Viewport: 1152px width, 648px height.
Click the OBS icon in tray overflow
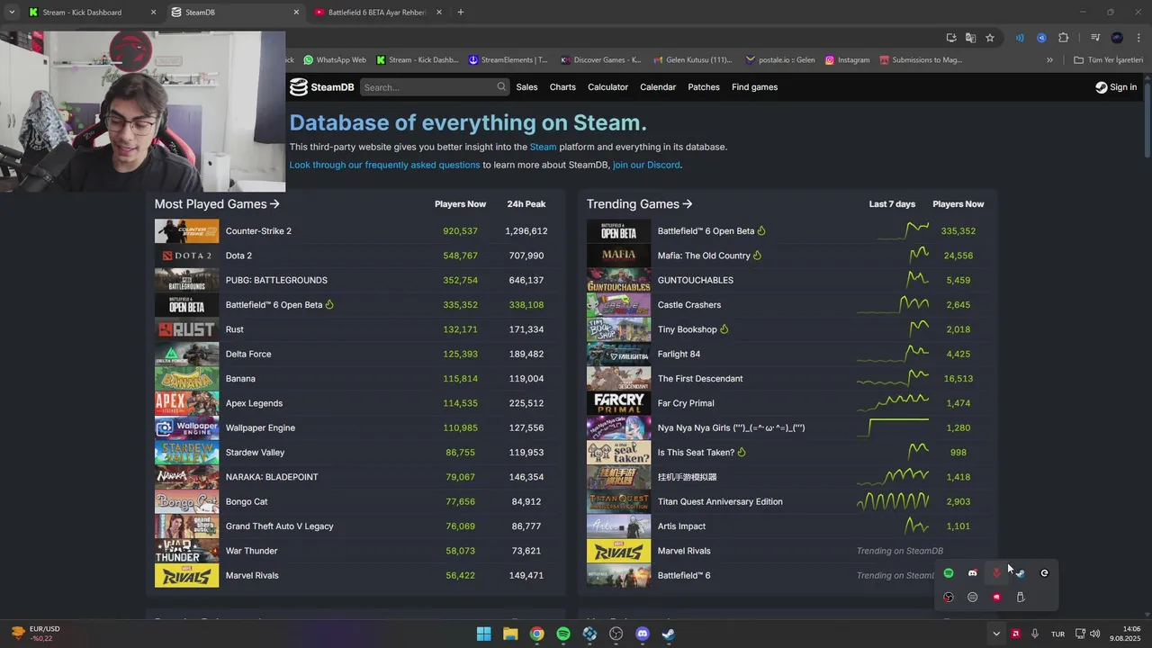[x=948, y=597]
